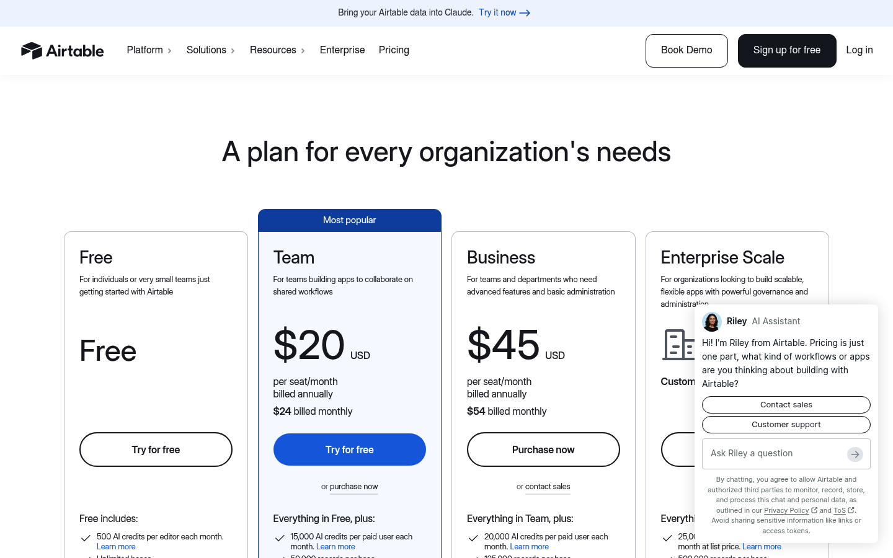Click the Log in link

(860, 50)
